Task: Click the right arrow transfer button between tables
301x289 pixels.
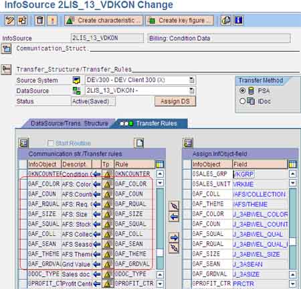Action: point(174,237)
